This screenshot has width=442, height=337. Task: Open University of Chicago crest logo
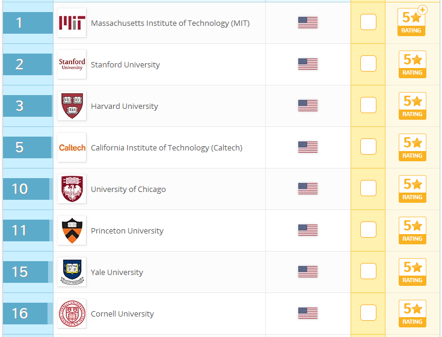[72, 189]
